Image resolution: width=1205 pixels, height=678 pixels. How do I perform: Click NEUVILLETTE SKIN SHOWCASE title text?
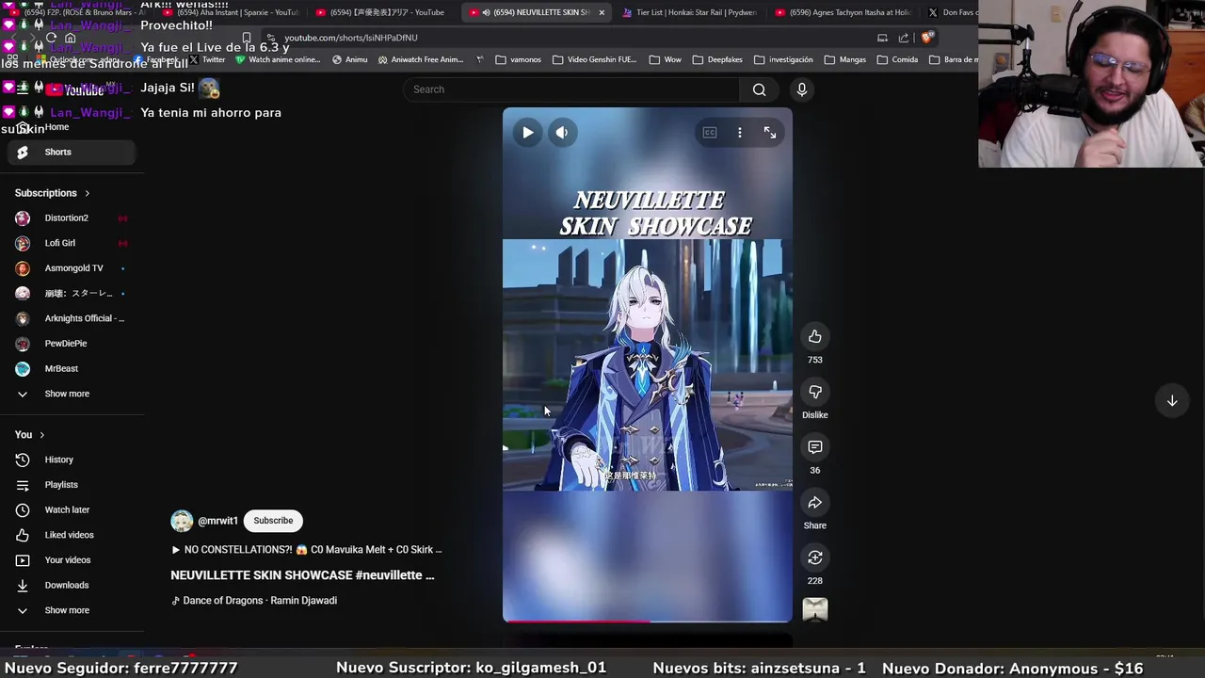[302, 575]
